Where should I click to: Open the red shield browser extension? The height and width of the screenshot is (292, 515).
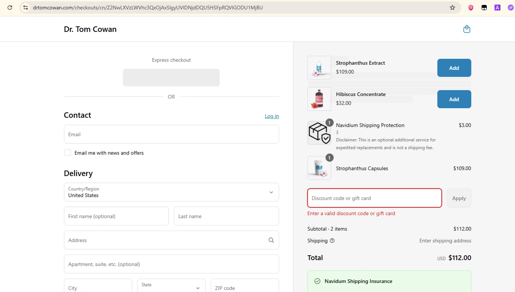[471, 8]
